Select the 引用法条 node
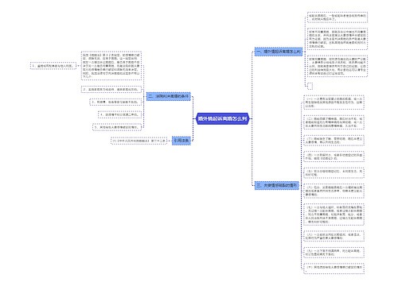 click(x=181, y=141)
